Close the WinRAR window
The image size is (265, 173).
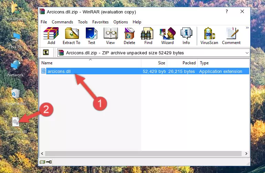point(242,11)
